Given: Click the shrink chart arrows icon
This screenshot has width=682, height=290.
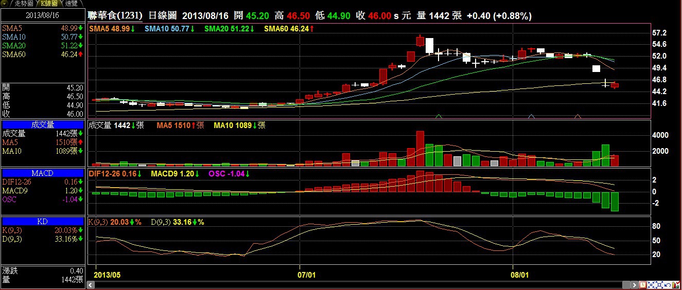Looking at the screenshot, I should [651, 285].
